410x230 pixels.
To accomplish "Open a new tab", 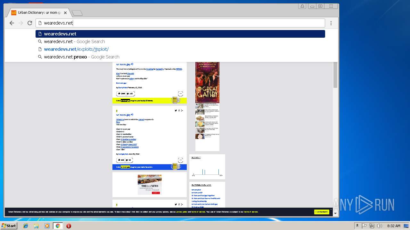I will click(77, 13).
